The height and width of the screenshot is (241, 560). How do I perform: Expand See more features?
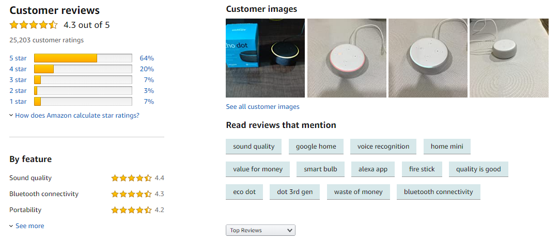tap(29, 226)
